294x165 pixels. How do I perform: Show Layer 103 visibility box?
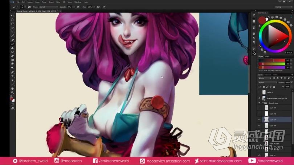[259, 108]
